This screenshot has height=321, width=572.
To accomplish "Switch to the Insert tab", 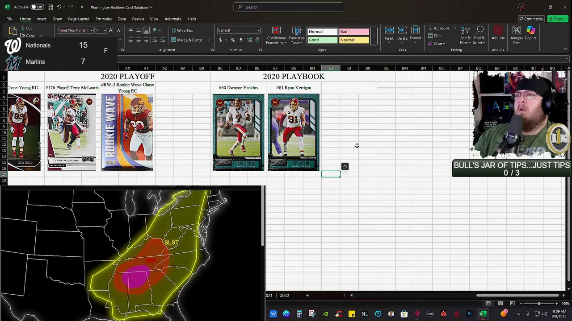I will pos(42,19).
